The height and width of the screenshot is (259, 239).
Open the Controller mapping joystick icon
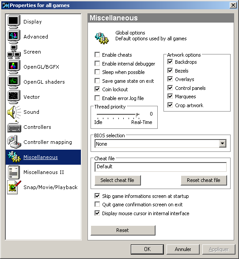14,142
